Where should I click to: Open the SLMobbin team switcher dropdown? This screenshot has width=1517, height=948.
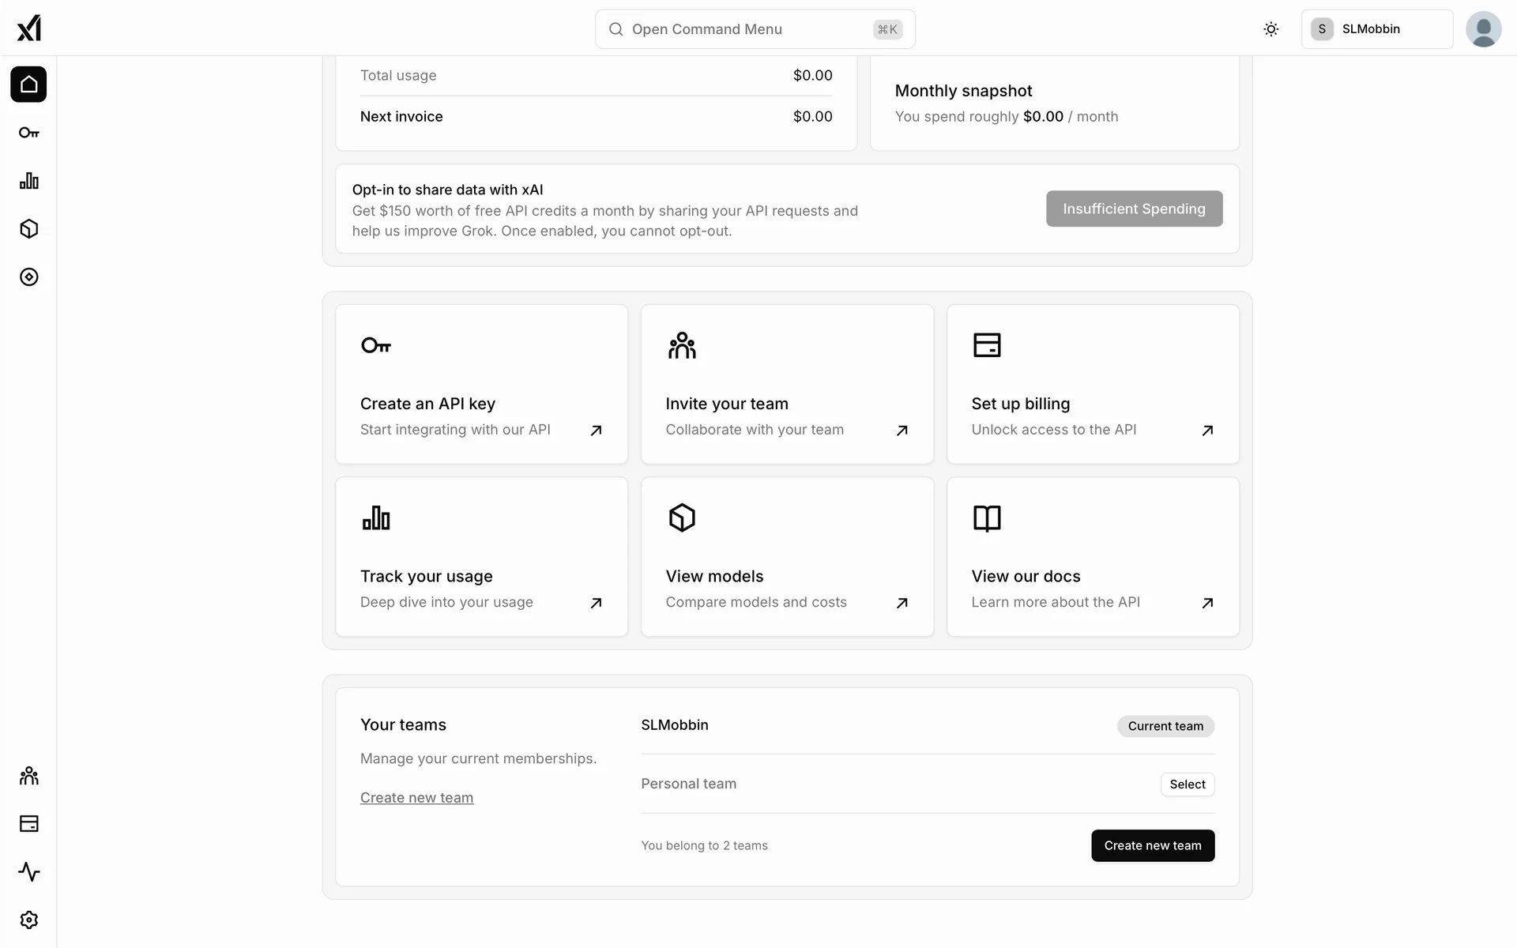pos(1376,29)
